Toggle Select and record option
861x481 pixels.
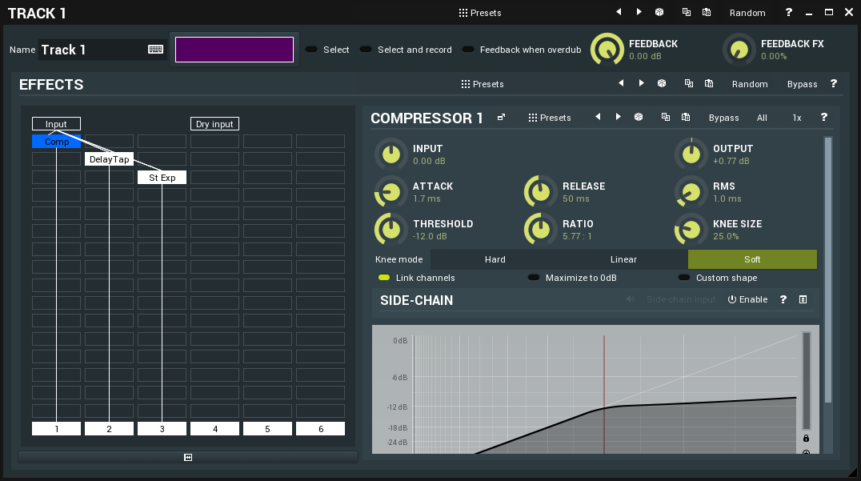pyautogui.click(x=406, y=50)
